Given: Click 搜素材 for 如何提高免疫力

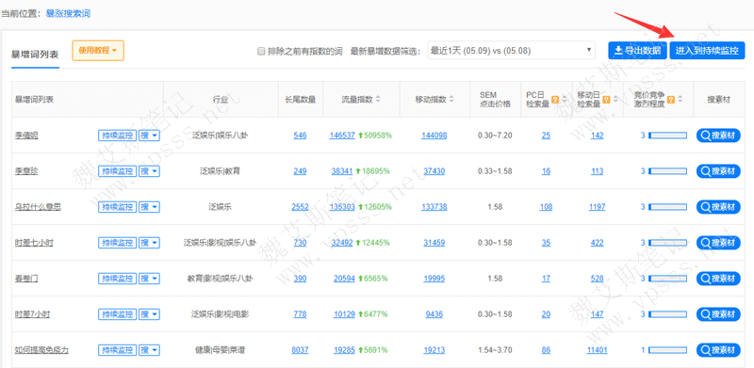Looking at the screenshot, I should pyautogui.click(x=718, y=350).
